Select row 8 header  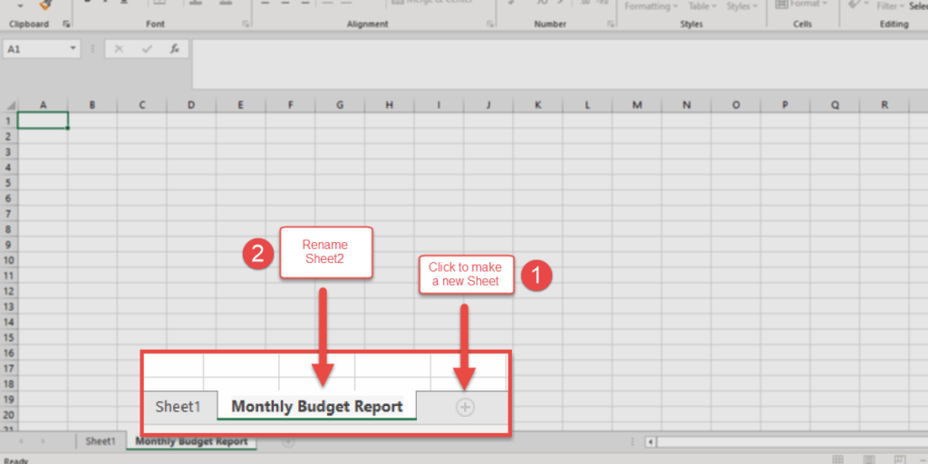[9, 229]
